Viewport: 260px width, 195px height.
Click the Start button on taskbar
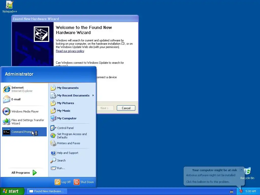(12, 191)
